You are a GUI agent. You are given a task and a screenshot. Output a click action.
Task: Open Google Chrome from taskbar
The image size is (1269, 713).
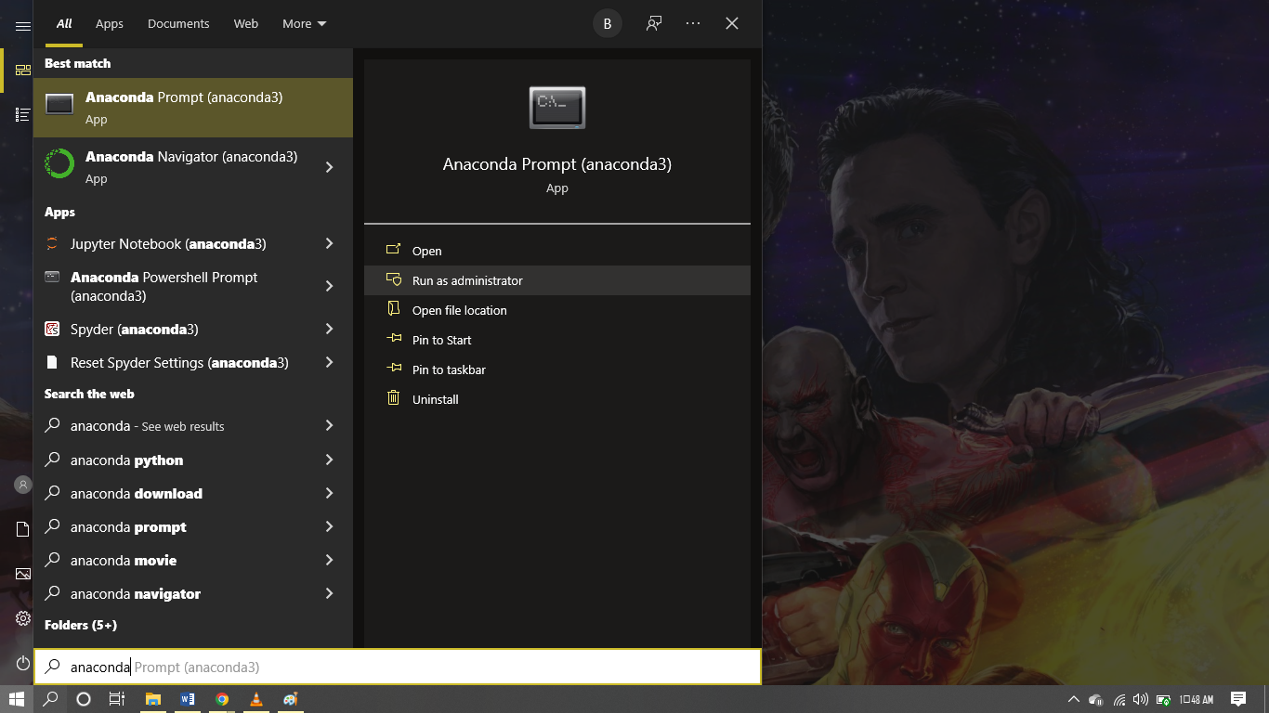pos(222,699)
